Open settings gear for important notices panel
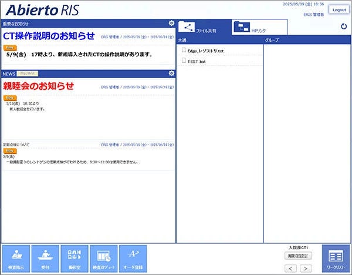 171,23
